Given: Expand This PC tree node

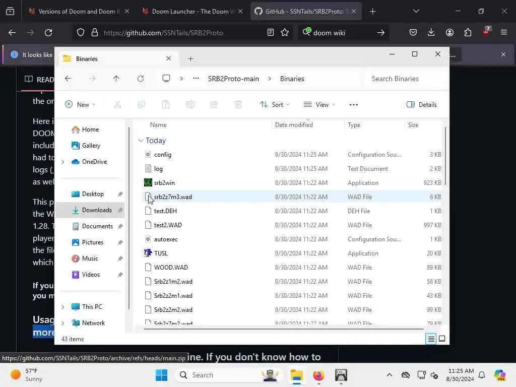Looking at the screenshot, I should tap(63, 307).
